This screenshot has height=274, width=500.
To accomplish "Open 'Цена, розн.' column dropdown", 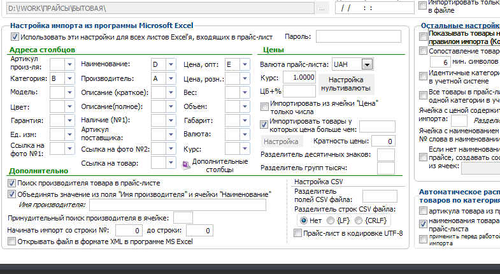I will [245, 78].
